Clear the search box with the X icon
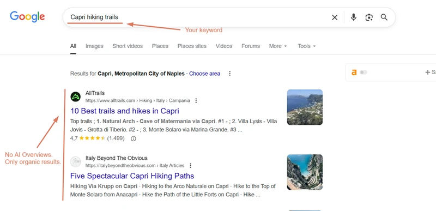The height and width of the screenshot is (211, 436). 335,17
